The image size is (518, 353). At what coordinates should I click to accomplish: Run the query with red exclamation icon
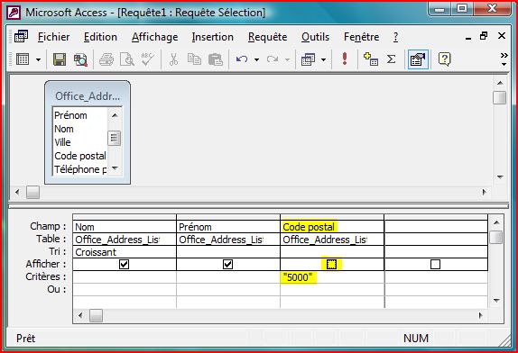(345, 59)
